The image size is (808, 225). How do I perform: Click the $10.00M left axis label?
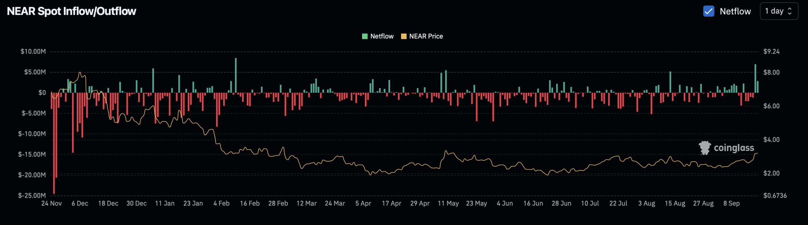[x=33, y=51]
